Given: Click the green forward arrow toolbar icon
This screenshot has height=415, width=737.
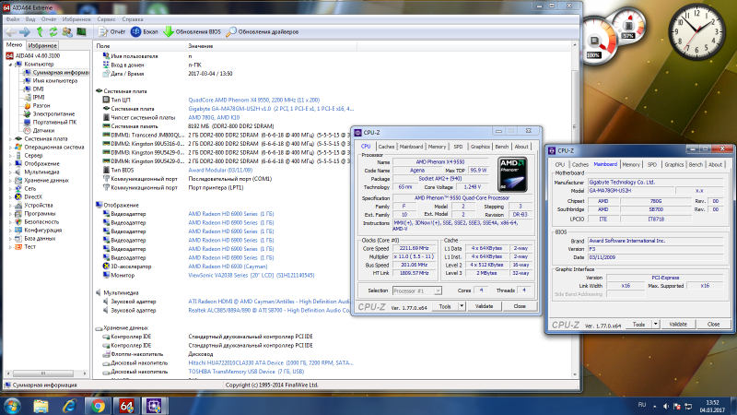Looking at the screenshot, I should click(25, 31).
